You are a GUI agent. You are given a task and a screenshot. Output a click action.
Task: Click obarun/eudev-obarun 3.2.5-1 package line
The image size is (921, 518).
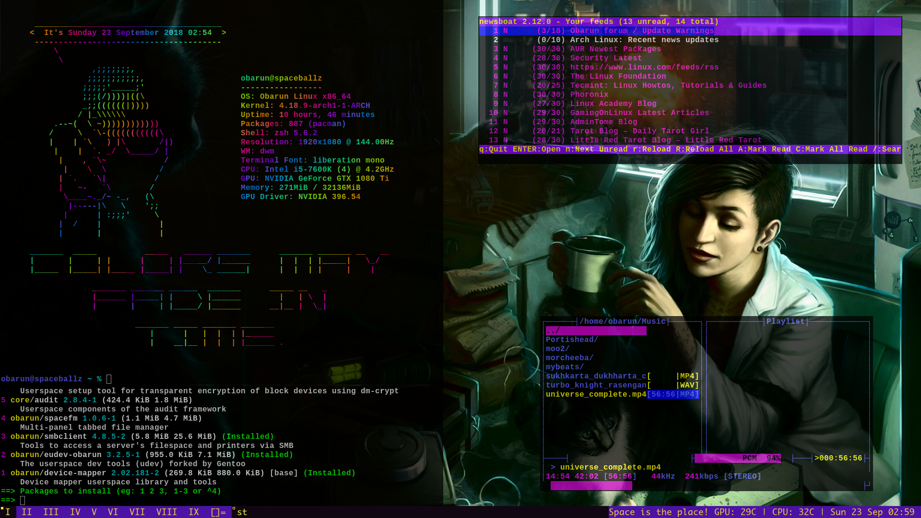[147, 455]
